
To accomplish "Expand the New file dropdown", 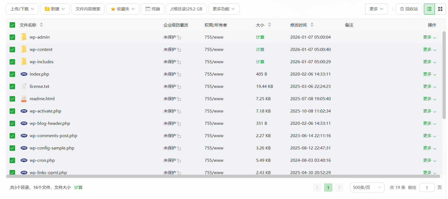I will point(55,9).
